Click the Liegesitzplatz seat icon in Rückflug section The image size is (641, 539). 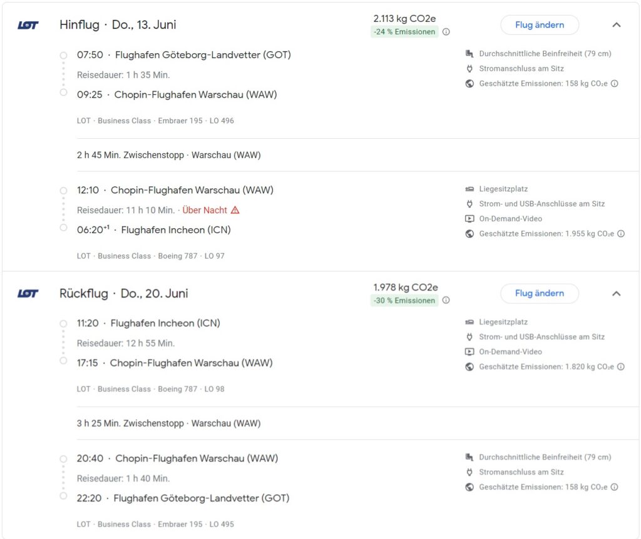click(469, 322)
